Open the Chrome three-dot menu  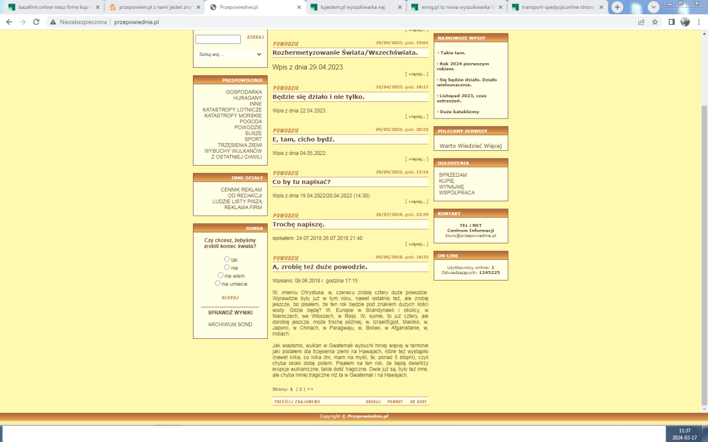point(699,22)
